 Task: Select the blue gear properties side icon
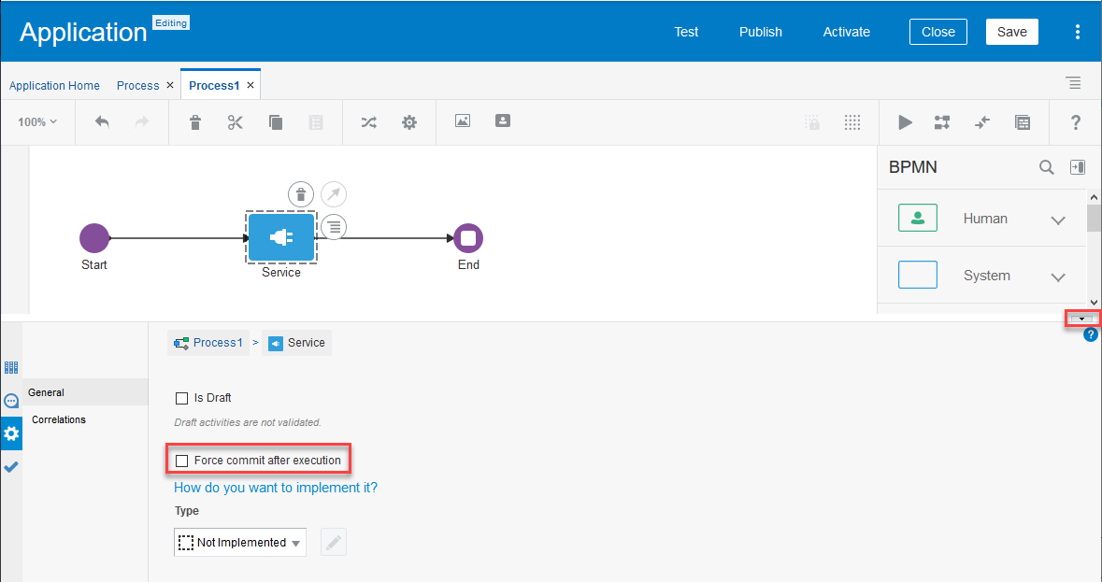pos(11,433)
